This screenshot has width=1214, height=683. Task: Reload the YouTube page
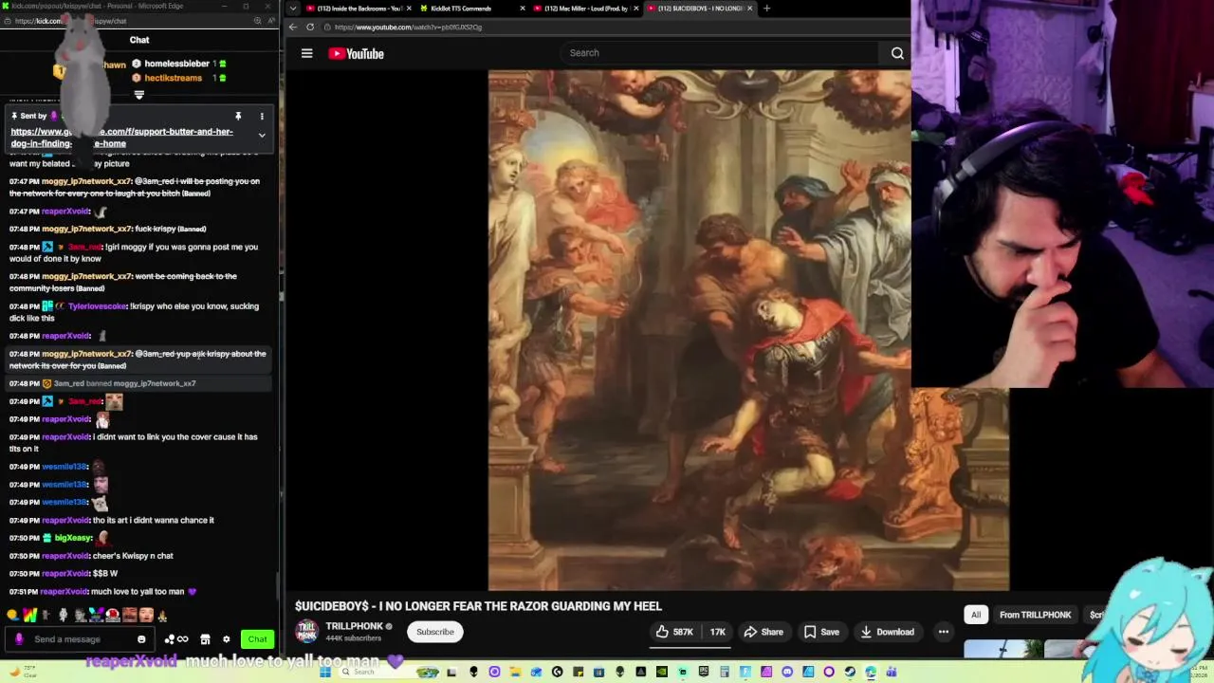310,27
